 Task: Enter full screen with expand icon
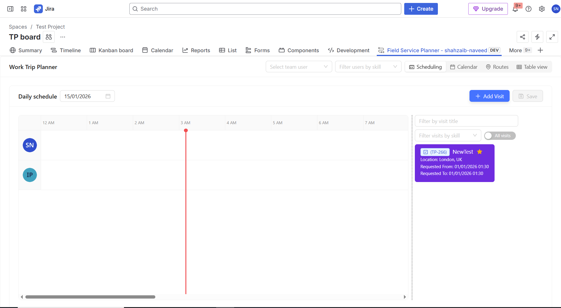coord(552,37)
